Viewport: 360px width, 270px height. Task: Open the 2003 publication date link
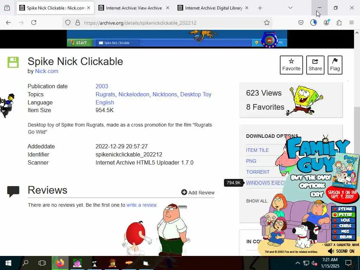pos(102,86)
